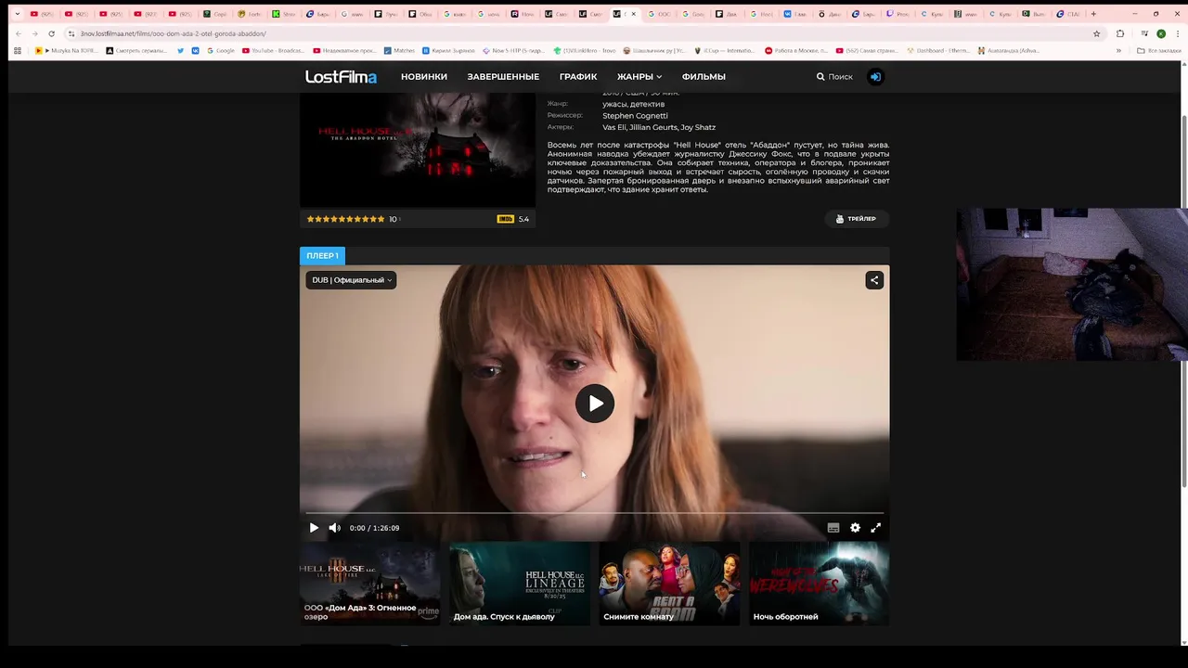
Task: Start playback with the center play button
Action: click(x=595, y=404)
